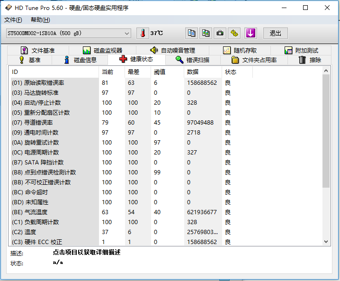340x281 pixels.
Task: Select the (BB) 不可校正错误计数 row
Action: 131,182
